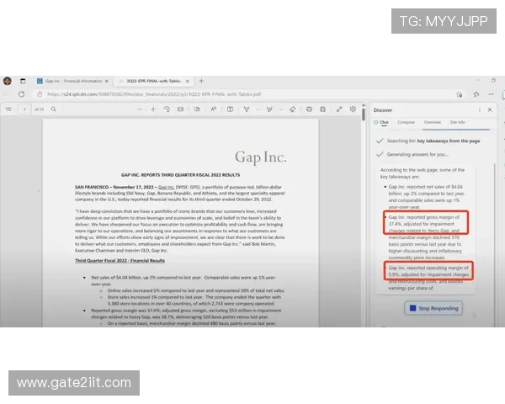Switch to the Compose tab in Discover

point(407,123)
